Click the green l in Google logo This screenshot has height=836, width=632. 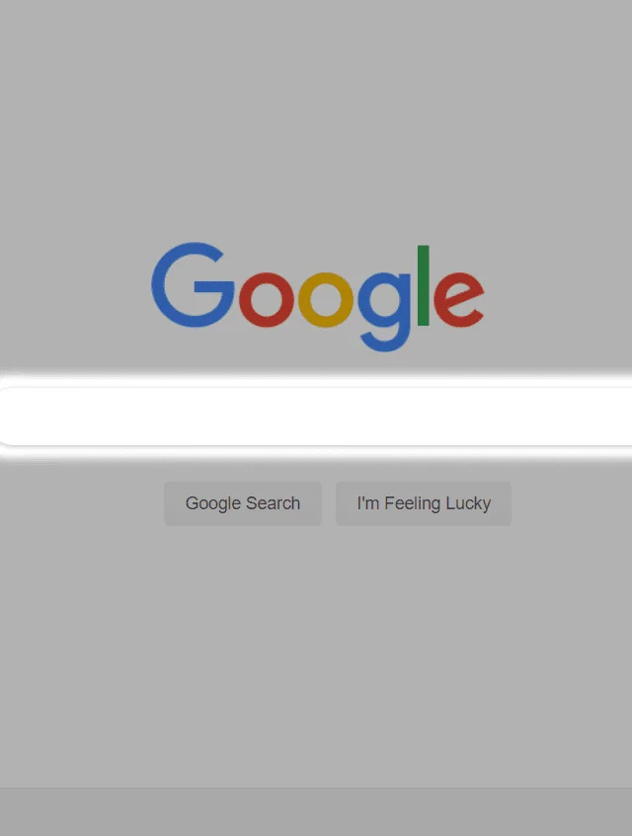click(423, 285)
